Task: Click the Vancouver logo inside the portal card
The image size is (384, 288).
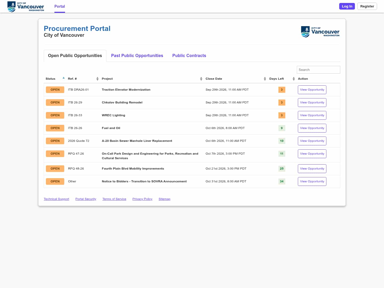Action: (x=320, y=32)
